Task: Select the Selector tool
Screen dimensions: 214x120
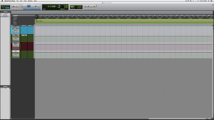Action: (29, 6)
